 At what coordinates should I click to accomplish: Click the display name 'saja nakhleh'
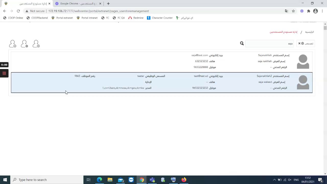265,61
